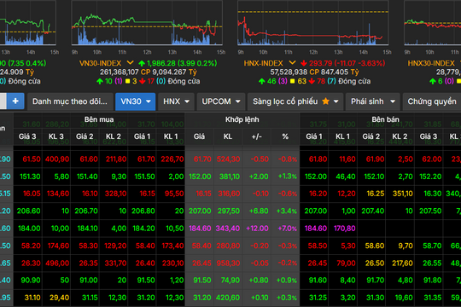461x307 pixels.
Task: Open the Chứng quyền tab
Action: (x=432, y=101)
